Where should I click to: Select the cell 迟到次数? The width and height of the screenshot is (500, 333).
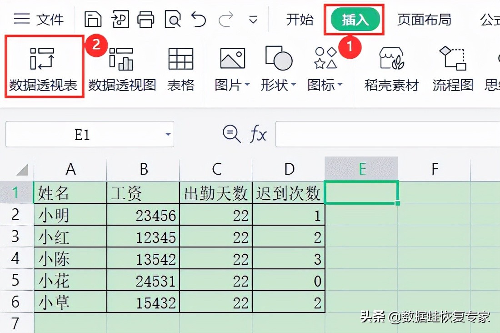(x=289, y=192)
